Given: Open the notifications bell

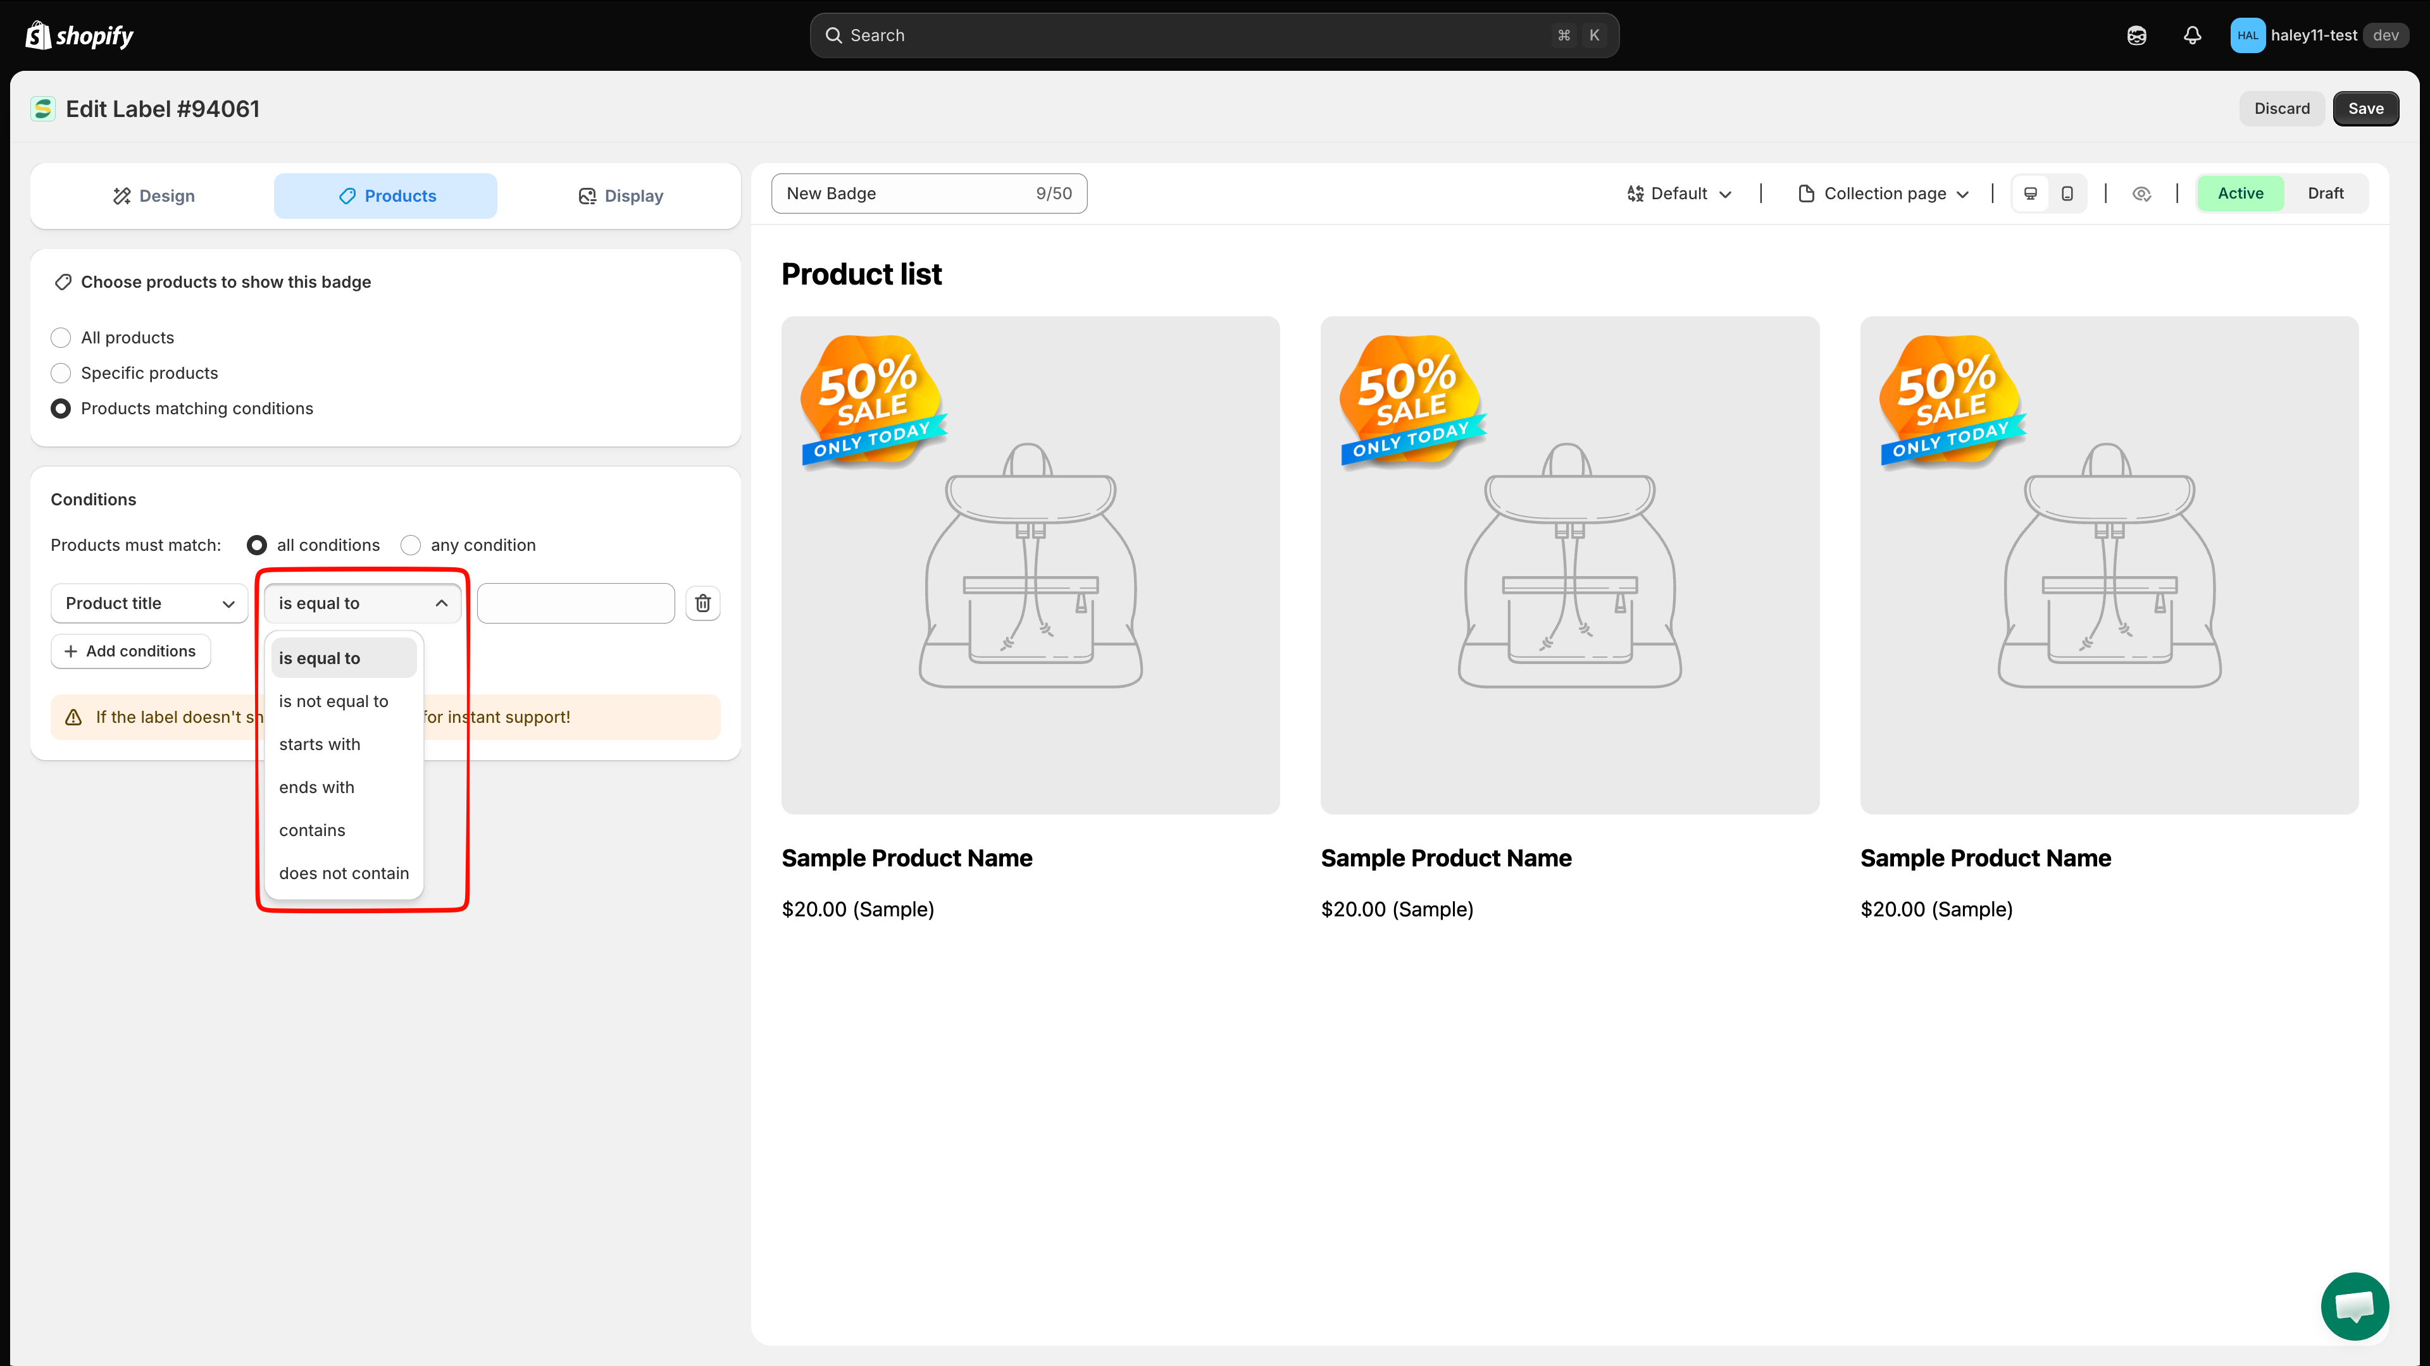Looking at the screenshot, I should (x=2192, y=36).
